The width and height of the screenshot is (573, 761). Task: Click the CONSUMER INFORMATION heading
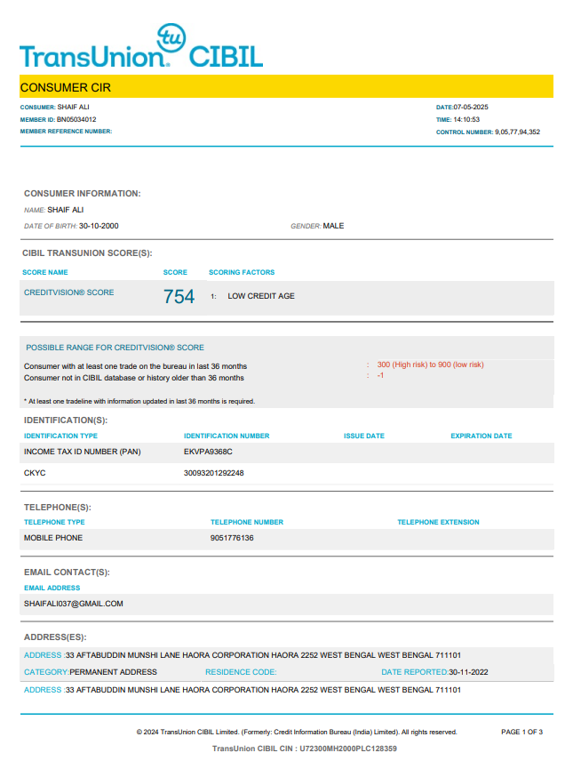pos(83,194)
